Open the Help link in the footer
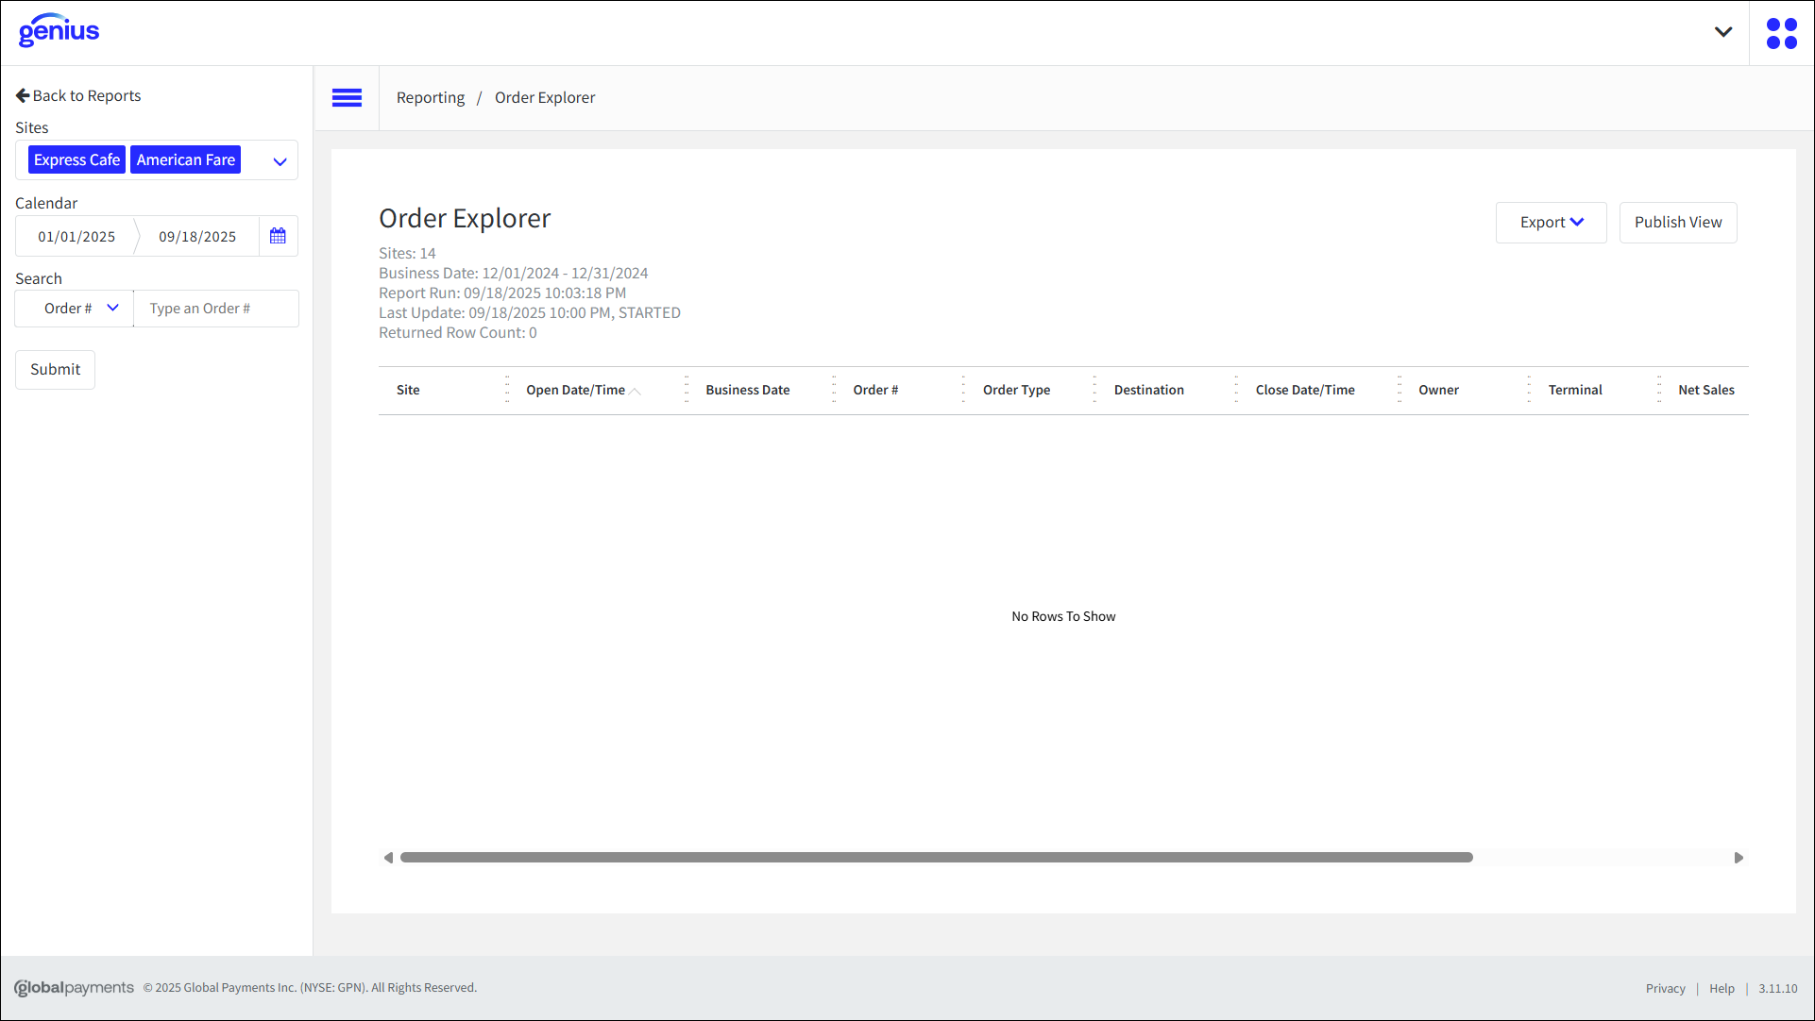Screen dimensions: 1815x1021 [x=1722, y=988]
